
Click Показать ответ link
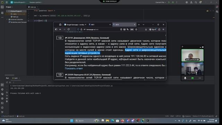click(x=74, y=68)
